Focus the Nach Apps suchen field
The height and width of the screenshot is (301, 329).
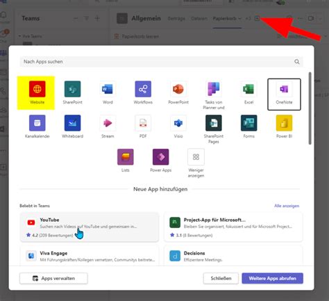(161, 62)
